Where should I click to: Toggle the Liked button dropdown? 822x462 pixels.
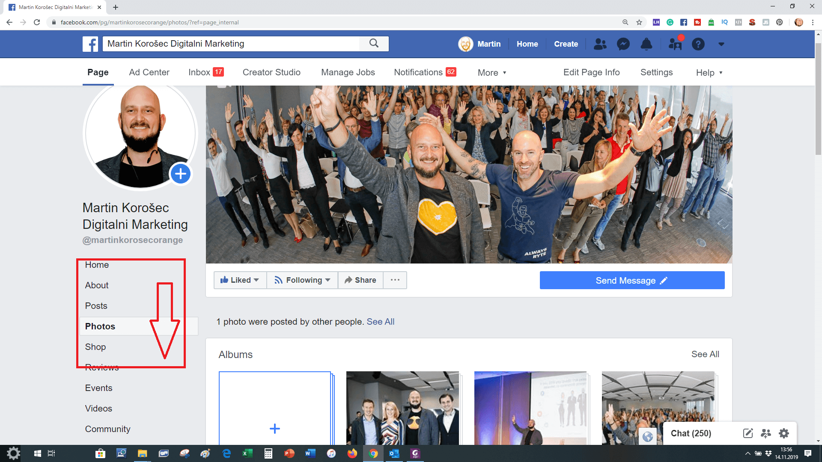pyautogui.click(x=240, y=280)
